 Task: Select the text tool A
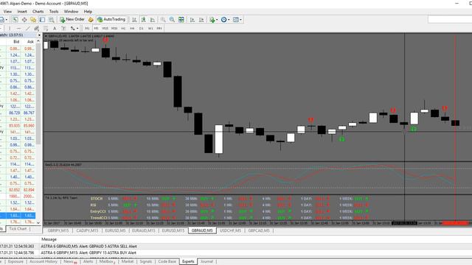point(55,28)
